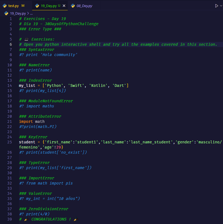Click the student dictionary assignment line

(120, 145)
